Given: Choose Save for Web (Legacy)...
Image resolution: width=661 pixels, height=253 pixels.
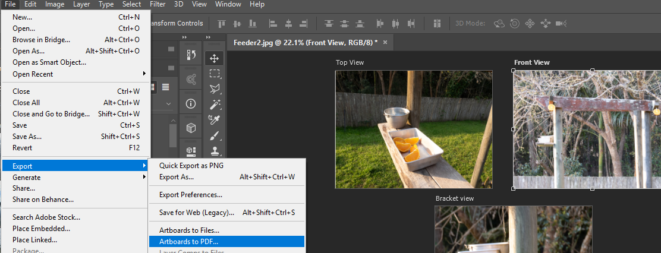Looking at the screenshot, I should (226, 213).
